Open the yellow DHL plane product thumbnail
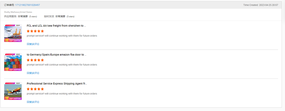285x111 pixels. [13, 91]
